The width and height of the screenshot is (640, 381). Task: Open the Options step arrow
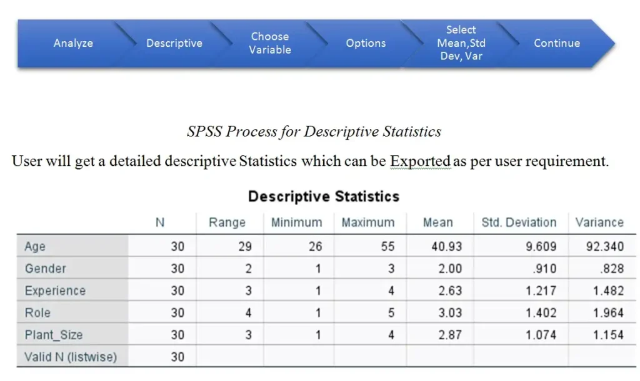pyautogui.click(x=366, y=43)
